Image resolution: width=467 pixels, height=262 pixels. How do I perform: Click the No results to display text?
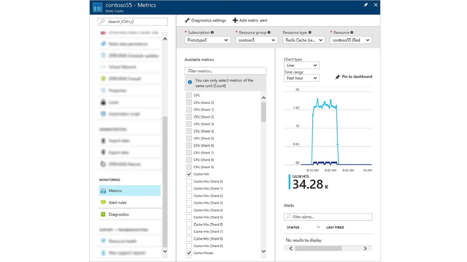304,240
